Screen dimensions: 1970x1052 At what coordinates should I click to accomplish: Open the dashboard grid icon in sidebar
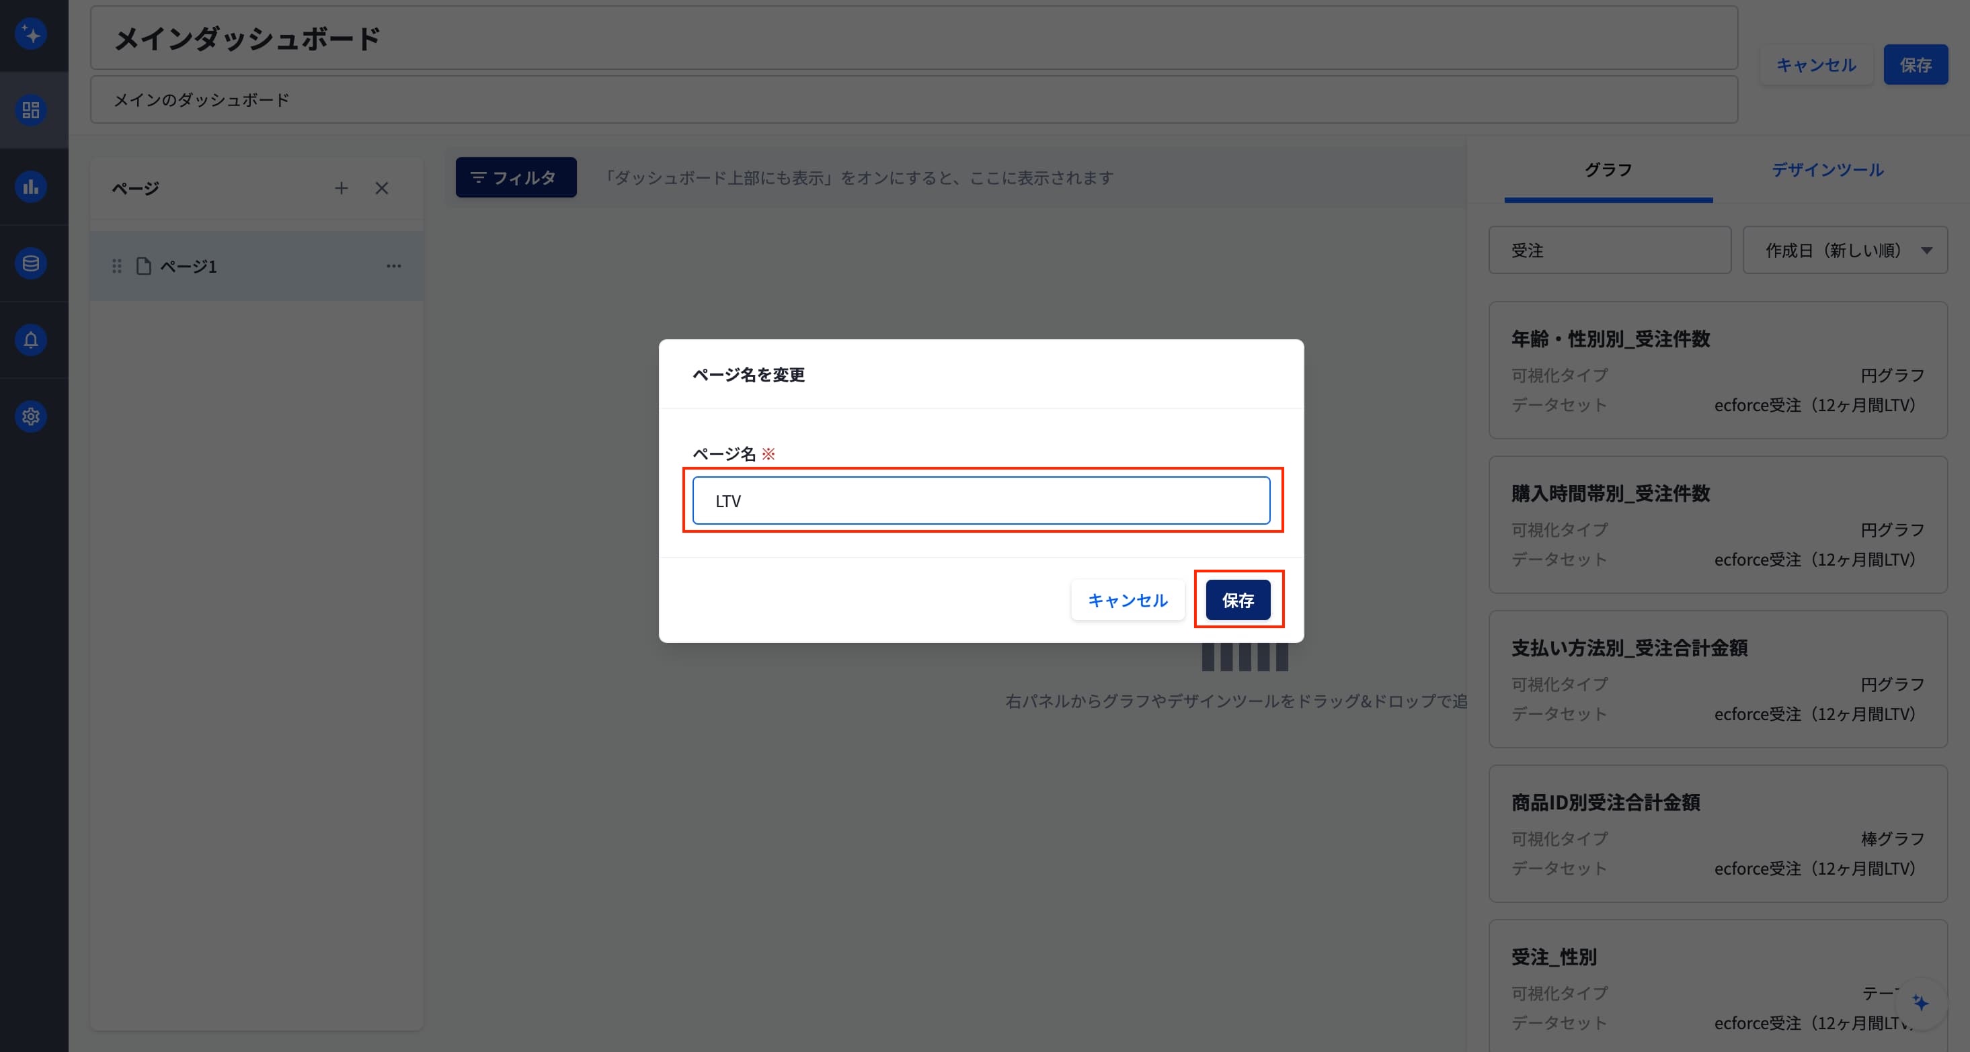[x=30, y=110]
